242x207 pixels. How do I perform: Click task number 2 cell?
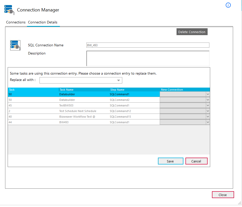[x=33, y=111]
